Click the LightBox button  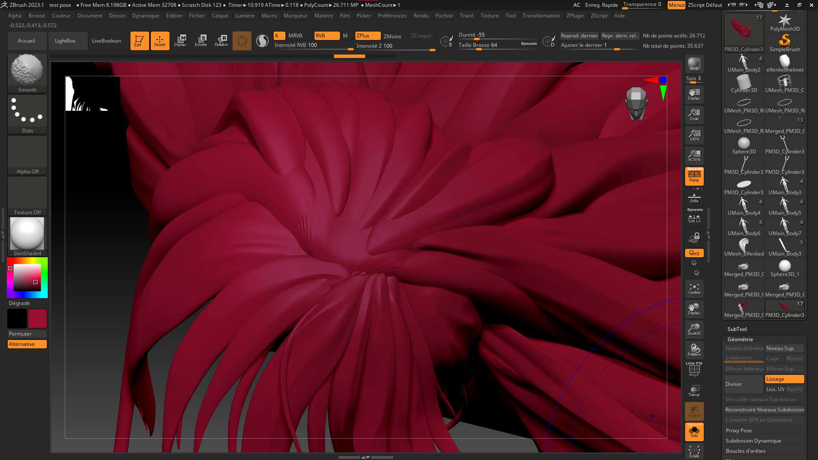[x=65, y=41]
